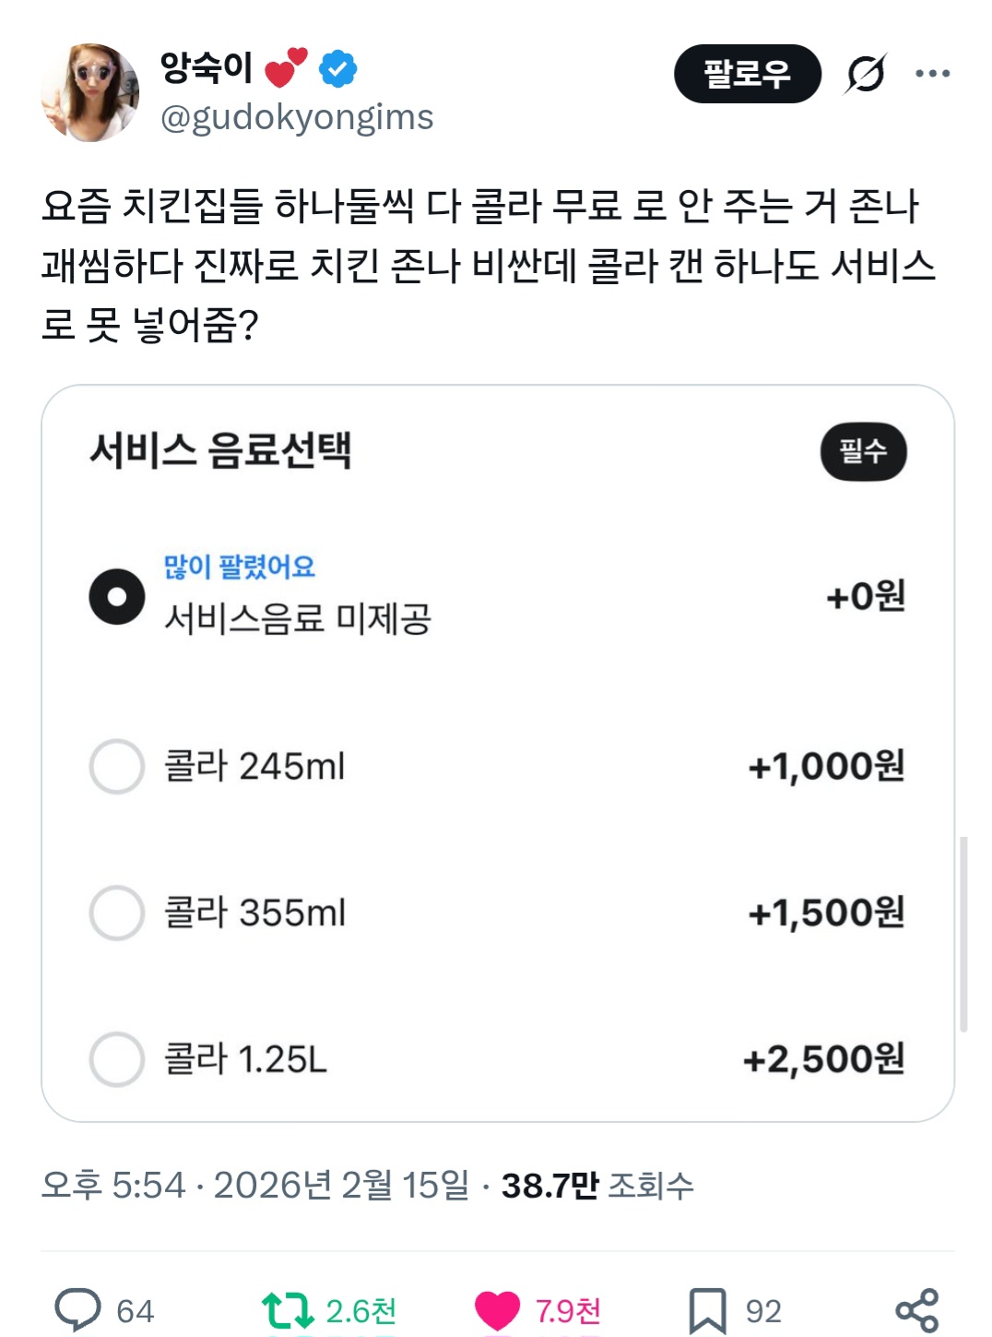Click the 앙숙이 profile avatar photo

point(90,92)
